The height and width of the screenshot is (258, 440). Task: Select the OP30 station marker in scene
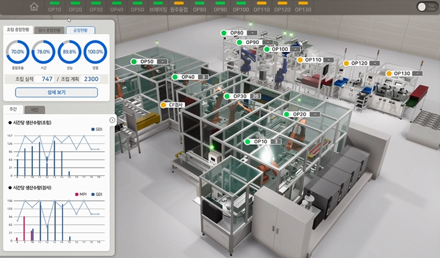(239, 96)
